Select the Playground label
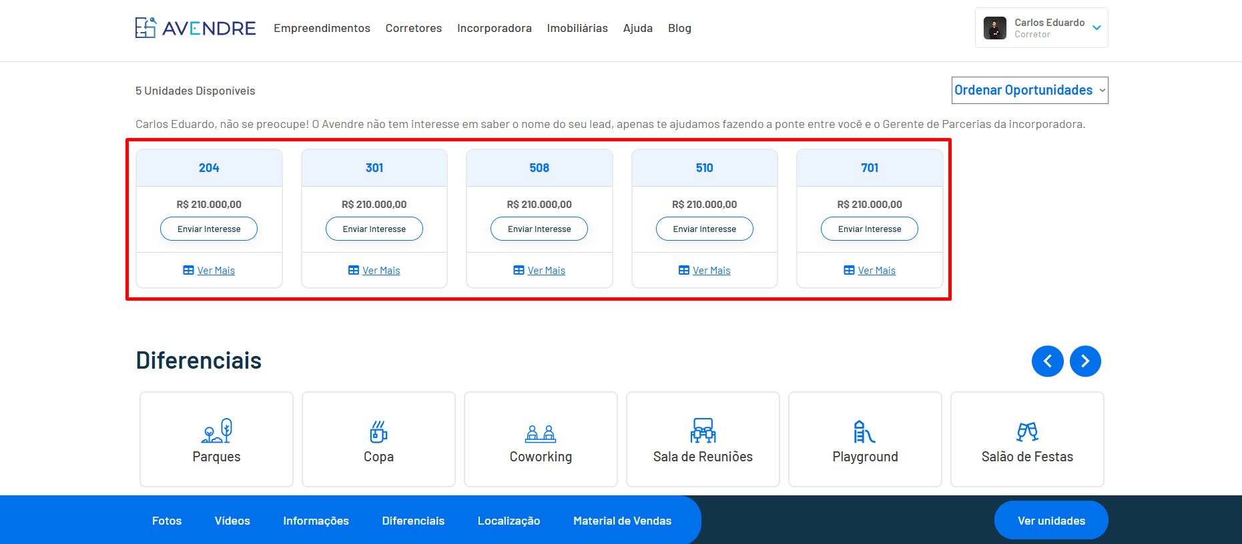The width and height of the screenshot is (1242, 544). (865, 457)
